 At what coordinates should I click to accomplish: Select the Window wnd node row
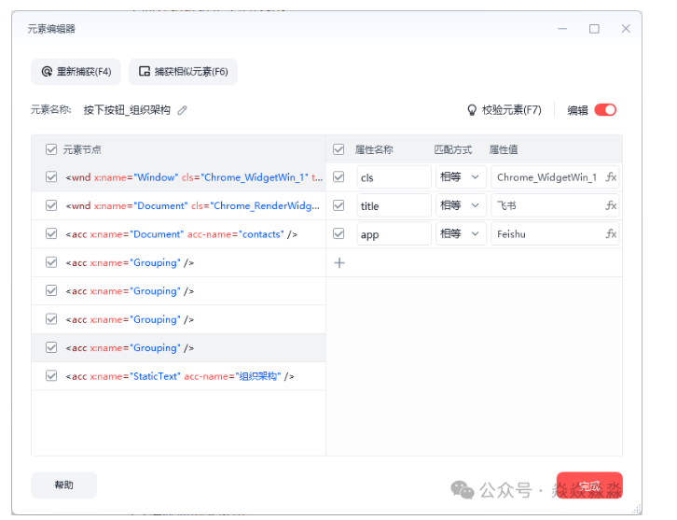coord(178,177)
